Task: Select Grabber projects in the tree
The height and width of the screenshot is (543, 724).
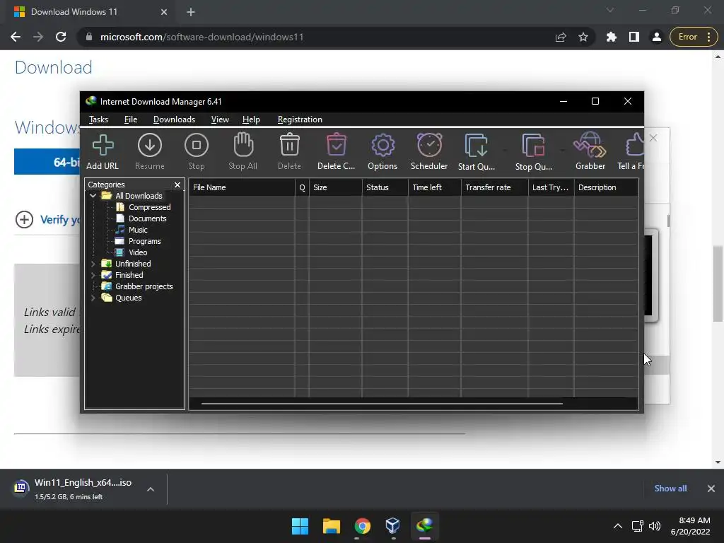Action: tap(144, 286)
